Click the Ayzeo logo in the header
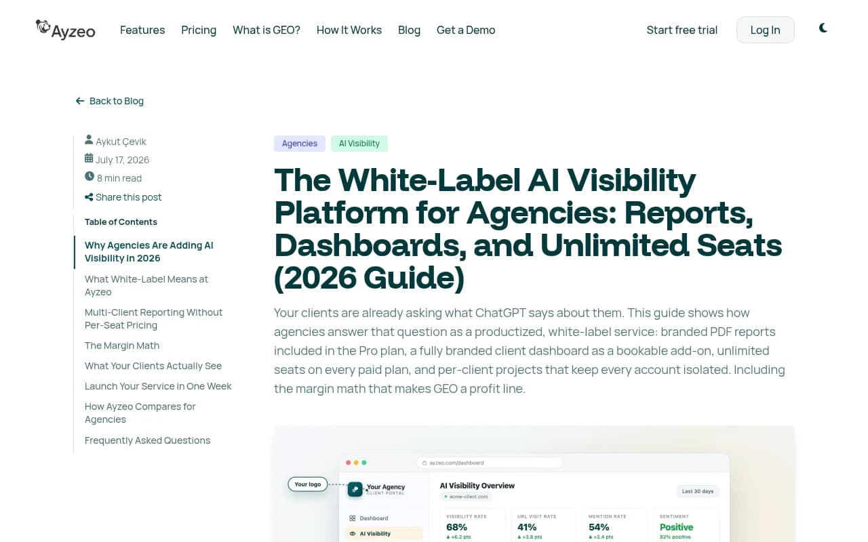The image size is (868, 542). pos(65,29)
